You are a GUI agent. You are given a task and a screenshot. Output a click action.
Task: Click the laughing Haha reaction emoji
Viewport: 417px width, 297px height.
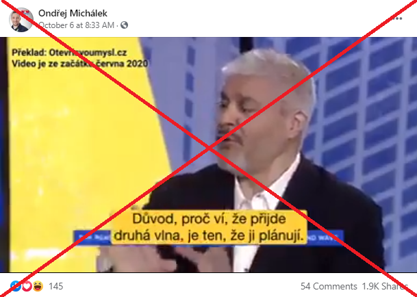pos(38,286)
